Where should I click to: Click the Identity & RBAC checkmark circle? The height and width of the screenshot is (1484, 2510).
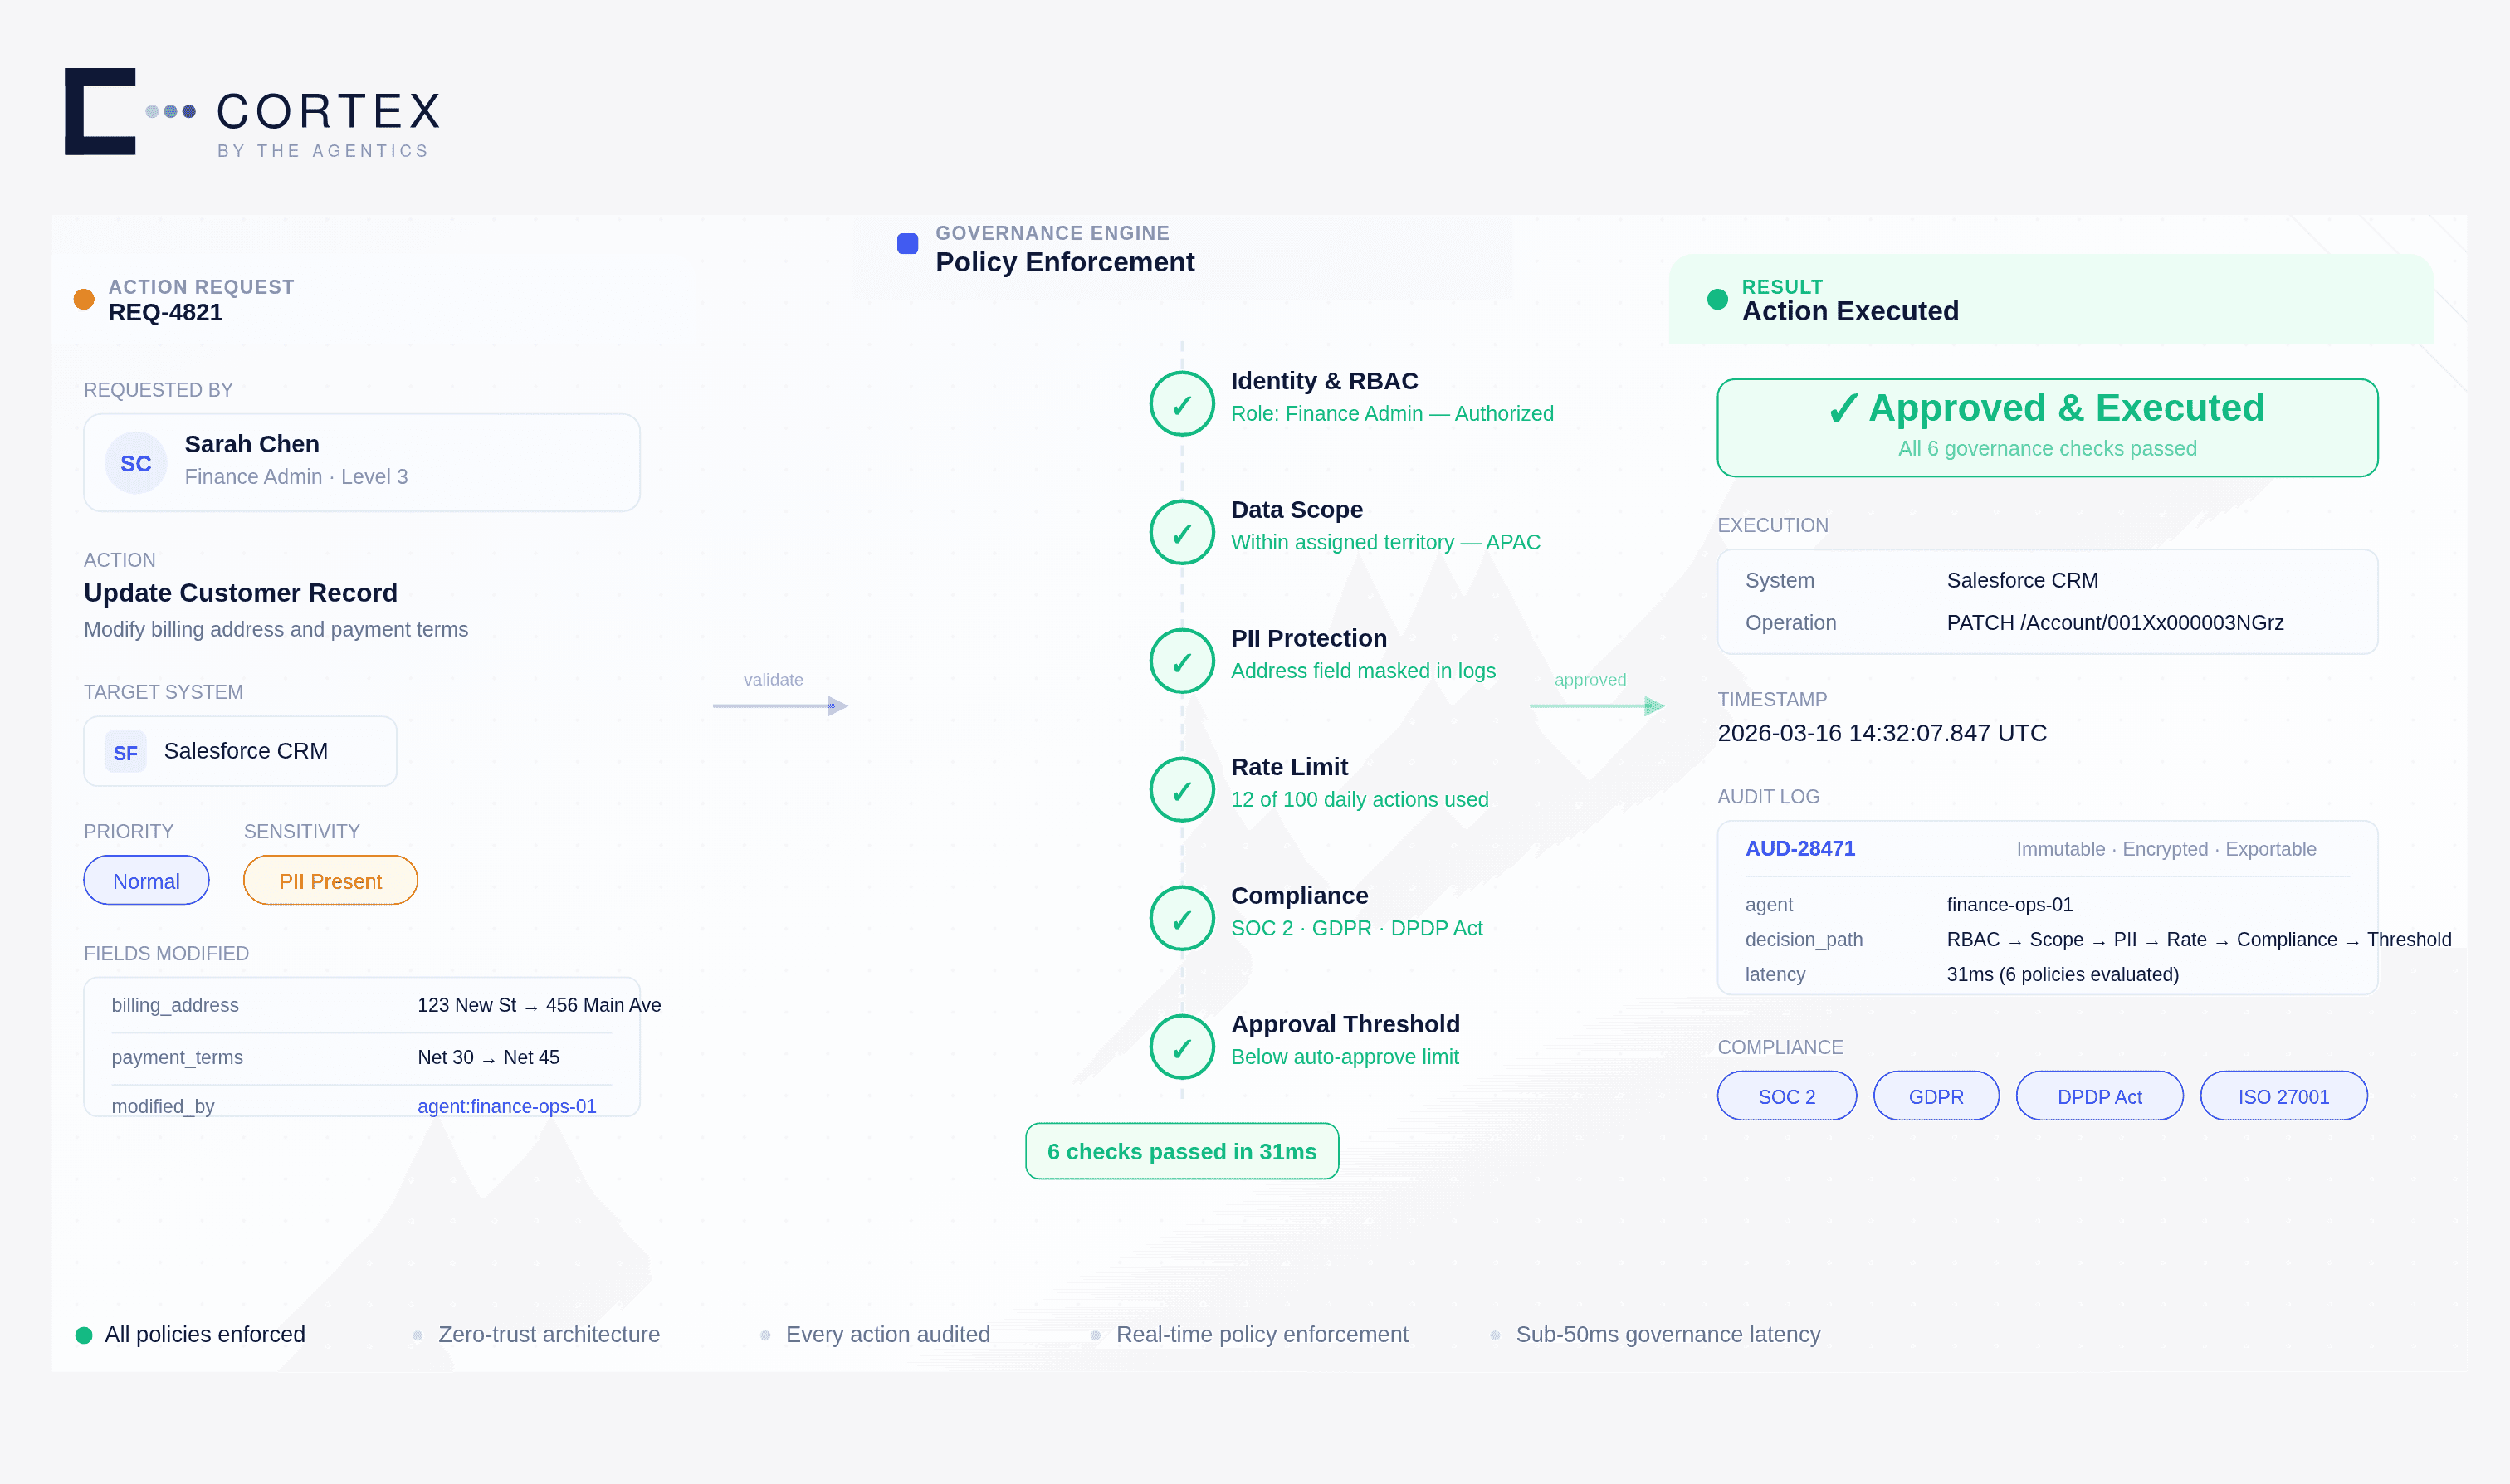point(1181,404)
